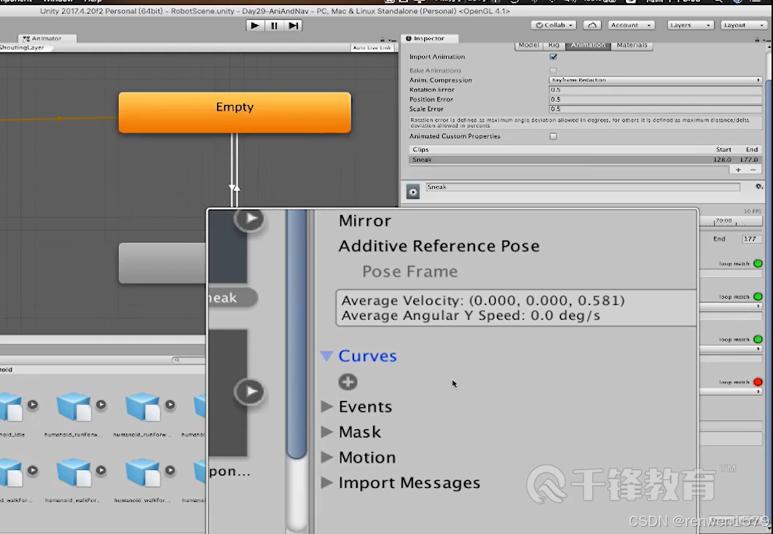Enable the Animated Custom Properties checkbox
This screenshot has width=773, height=534.
(x=553, y=136)
